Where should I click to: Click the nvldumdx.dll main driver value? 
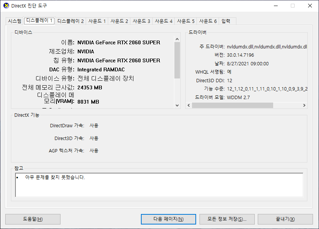click(x=267, y=47)
